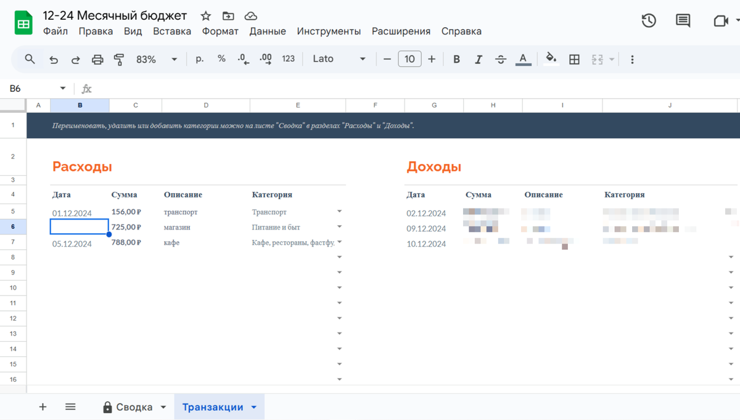The image size is (740, 420).
Task: Start a video call icon
Action: (x=720, y=21)
